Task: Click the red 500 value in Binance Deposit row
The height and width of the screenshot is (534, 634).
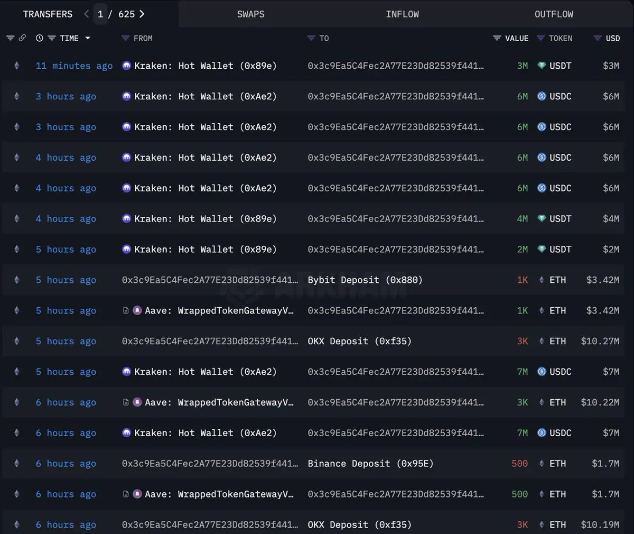Action: tap(520, 463)
